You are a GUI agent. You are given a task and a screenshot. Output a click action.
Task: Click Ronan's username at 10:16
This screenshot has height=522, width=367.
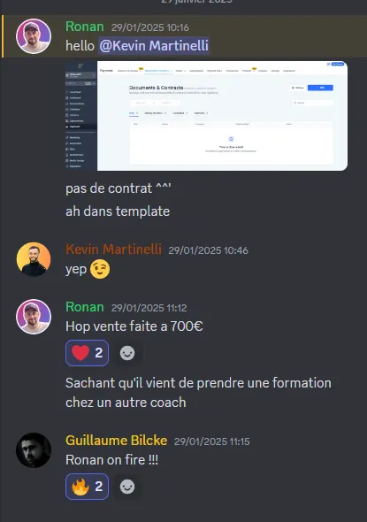click(x=85, y=27)
